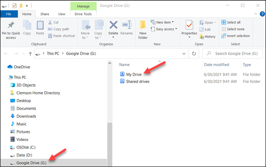Select This PC in navigation pane
The image size is (266, 167).
click(17, 77)
